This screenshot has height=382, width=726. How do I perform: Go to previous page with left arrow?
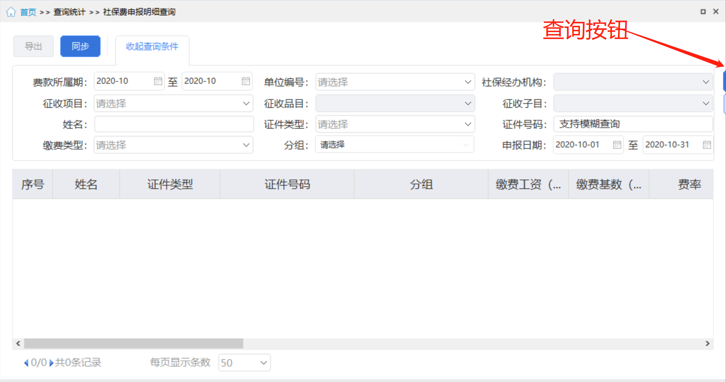click(26, 363)
